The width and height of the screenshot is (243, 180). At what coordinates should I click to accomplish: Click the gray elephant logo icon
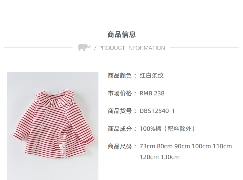tap(84, 47)
